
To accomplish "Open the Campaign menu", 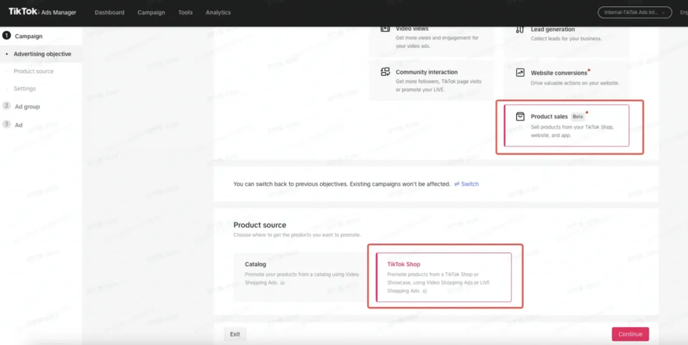I will [x=152, y=12].
